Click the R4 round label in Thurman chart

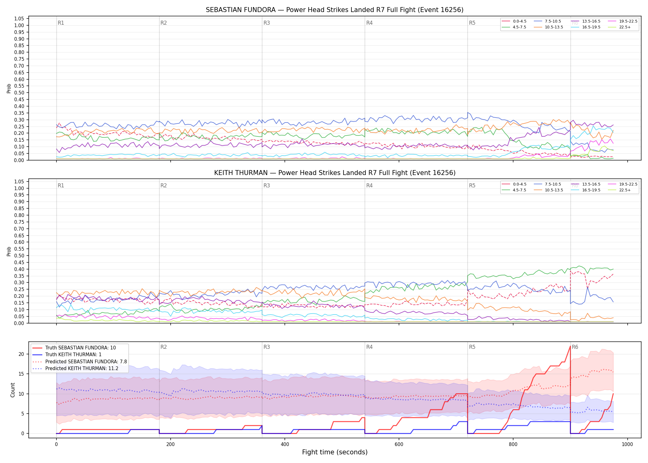pyautogui.click(x=369, y=186)
